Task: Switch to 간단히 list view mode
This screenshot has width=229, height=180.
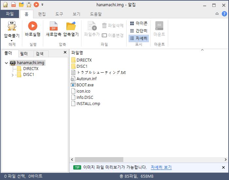Action: pyautogui.click(x=139, y=31)
